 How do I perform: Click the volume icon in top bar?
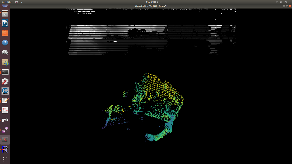(281, 2)
